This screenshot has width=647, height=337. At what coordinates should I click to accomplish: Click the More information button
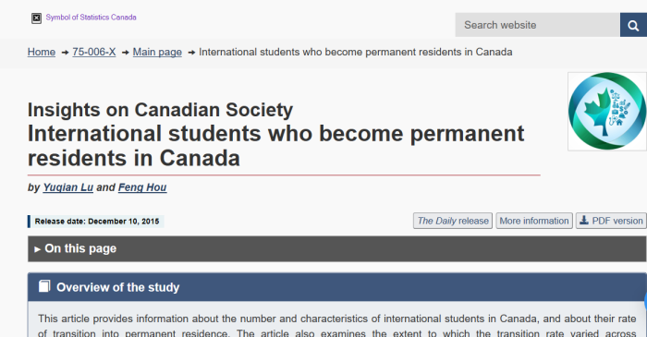tap(534, 221)
